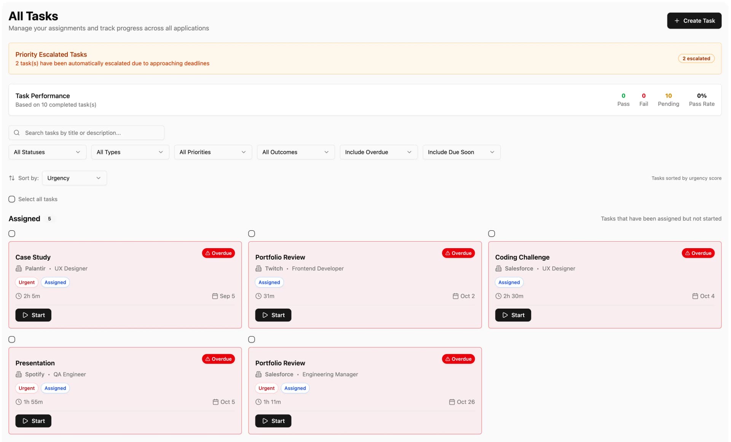This screenshot has height=442, width=731.
Task: Click the Urgent tag on the Case Study card
Action: [26, 282]
